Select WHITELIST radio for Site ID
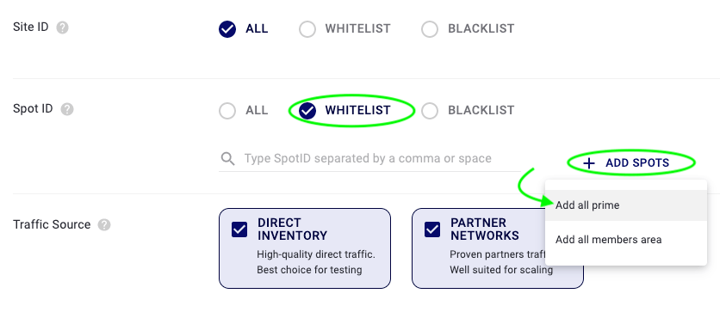720x312 pixels. click(307, 29)
